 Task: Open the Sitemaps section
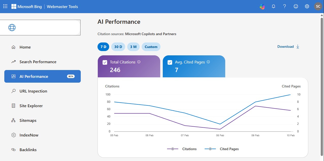pyautogui.click(x=28, y=120)
